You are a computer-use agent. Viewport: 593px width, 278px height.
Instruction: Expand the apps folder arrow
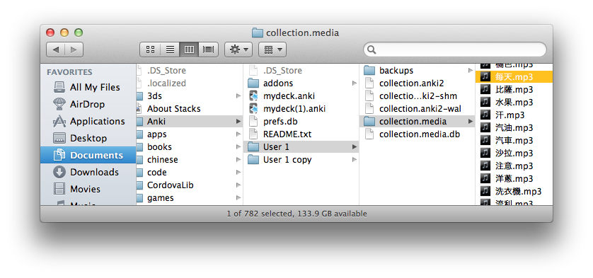(x=238, y=134)
